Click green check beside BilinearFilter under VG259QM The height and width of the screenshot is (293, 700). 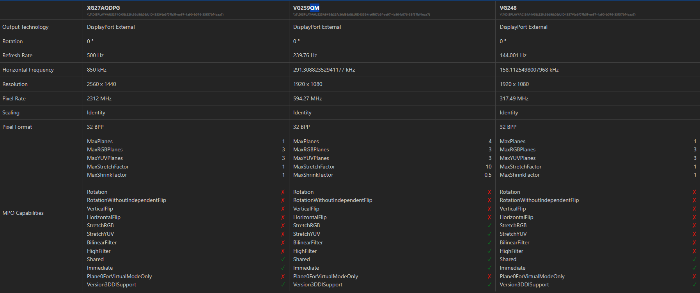pos(489,243)
